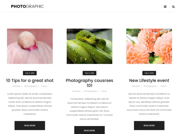Click the date badge under flowers image
Viewport: 179px width, 134px height.
tap(149, 73)
